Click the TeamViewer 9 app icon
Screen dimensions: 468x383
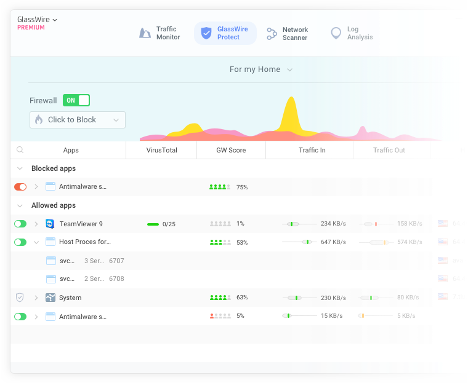point(50,224)
